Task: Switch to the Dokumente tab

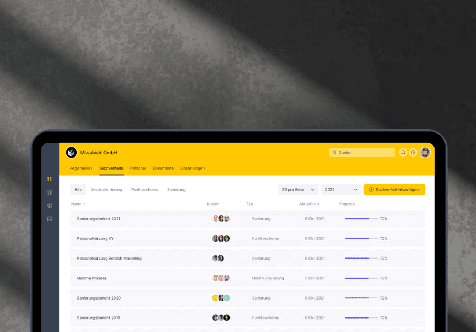Action: [163, 168]
